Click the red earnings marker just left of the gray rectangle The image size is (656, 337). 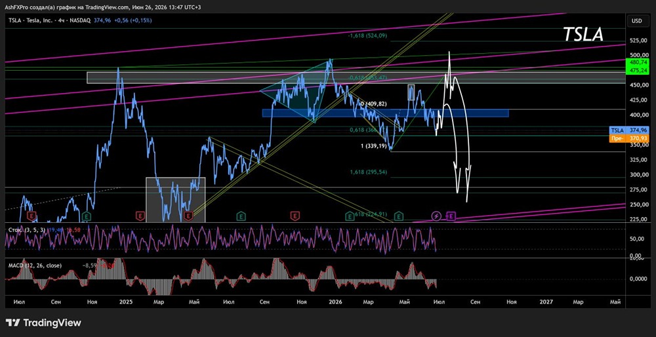point(140,216)
